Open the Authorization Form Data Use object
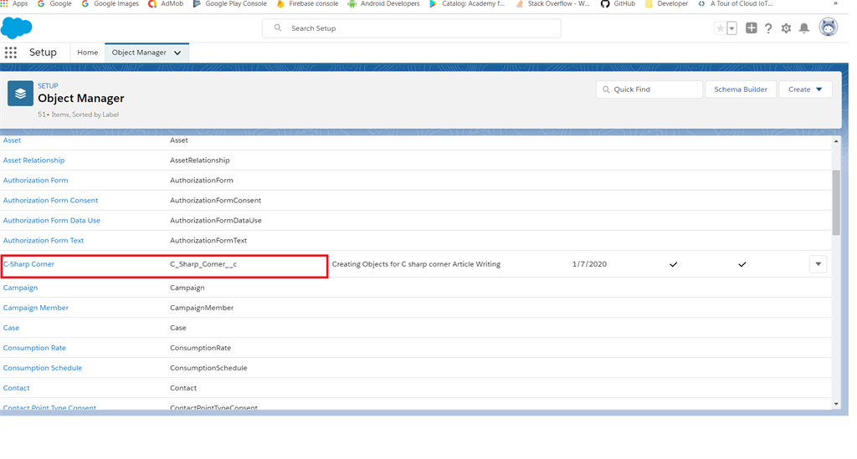This screenshot has width=857, height=459. [51, 221]
